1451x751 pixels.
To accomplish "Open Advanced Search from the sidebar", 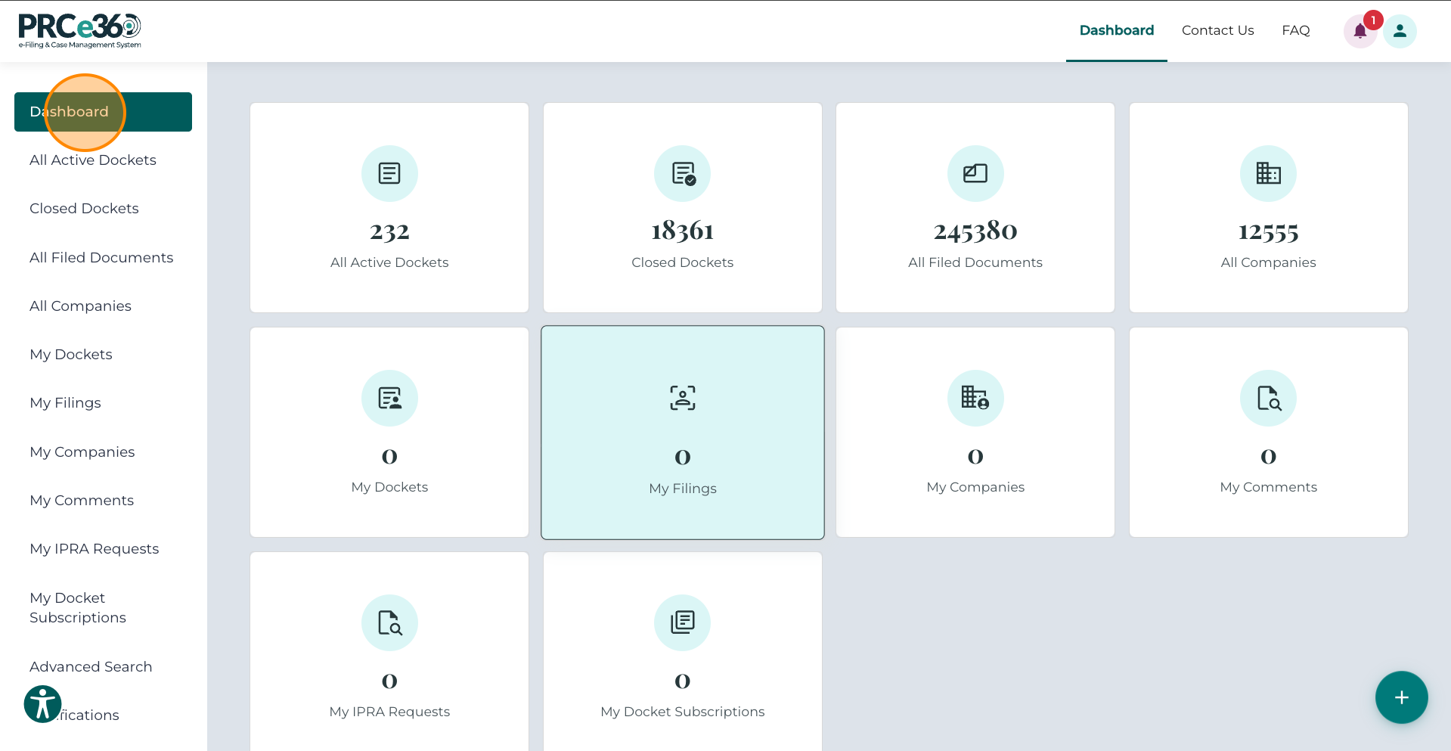I will coord(90,667).
